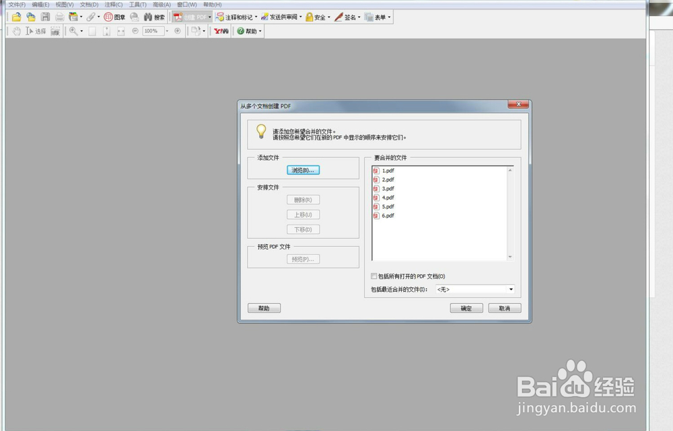
Task: Click the 发送供审阅 toolbar icon
Action: coord(264,17)
